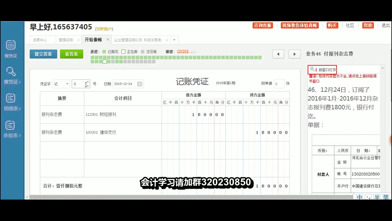The image size is (392, 221).
Task: Click the 附单据 count field
Action: (279, 84)
